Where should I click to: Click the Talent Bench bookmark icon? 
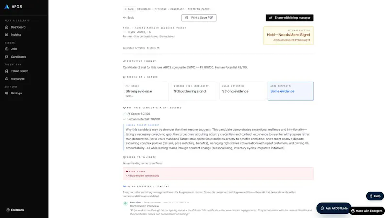[x=7, y=71]
